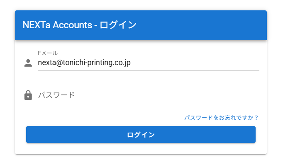The height and width of the screenshot is (167, 283).
Task: Click the パスワード placeholder text
Action: point(56,95)
